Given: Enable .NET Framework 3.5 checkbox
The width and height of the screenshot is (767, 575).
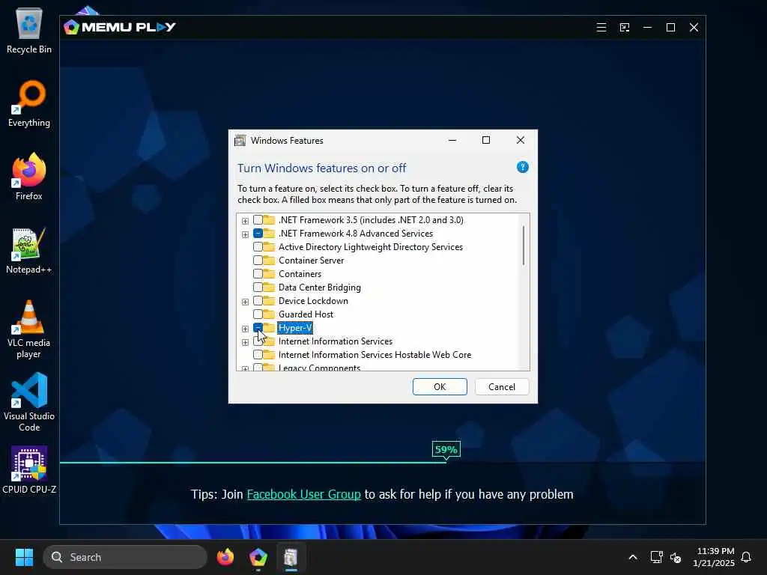Looking at the screenshot, I should click(x=258, y=220).
